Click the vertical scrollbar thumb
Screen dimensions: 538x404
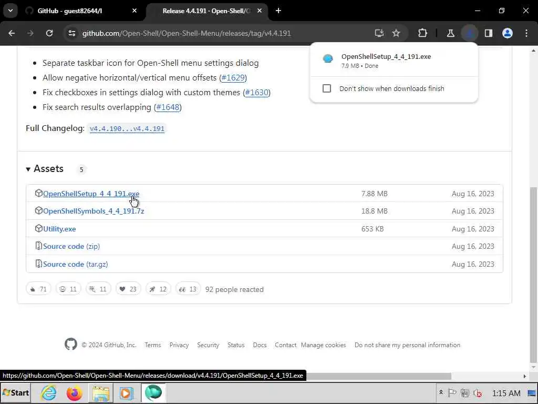534,275
